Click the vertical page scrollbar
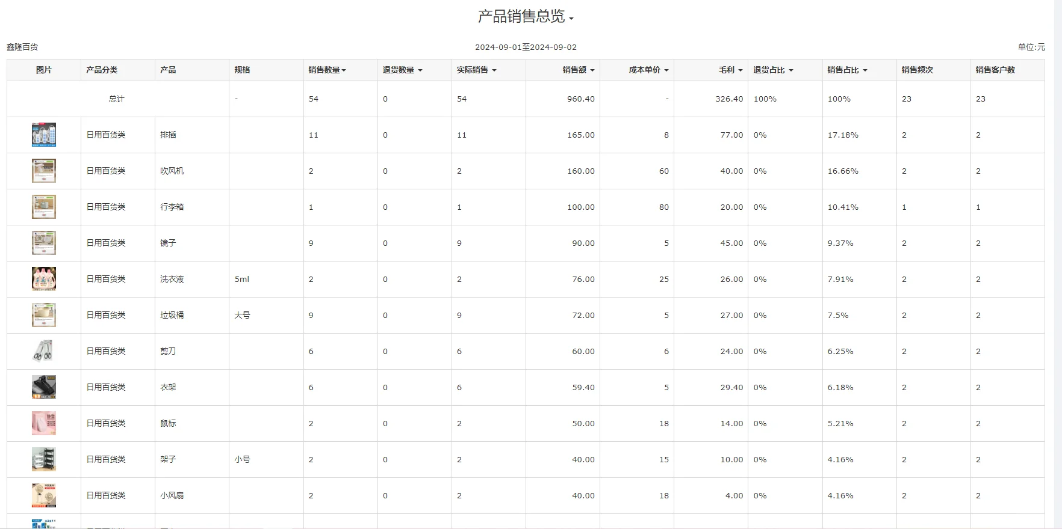This screenshot has width=1062, height=529. click(1058, 264)
